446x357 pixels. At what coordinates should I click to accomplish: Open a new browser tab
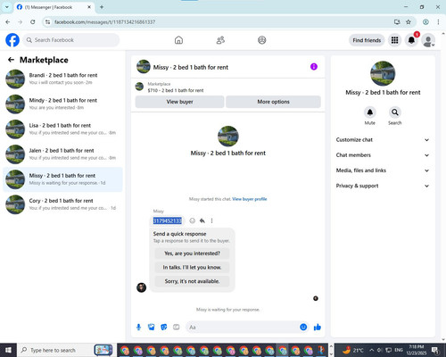(102, 7)
